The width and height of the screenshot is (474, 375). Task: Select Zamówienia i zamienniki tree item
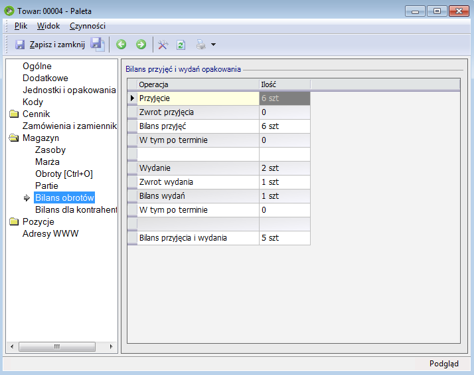pyautogui.click(x=70, y=126)
